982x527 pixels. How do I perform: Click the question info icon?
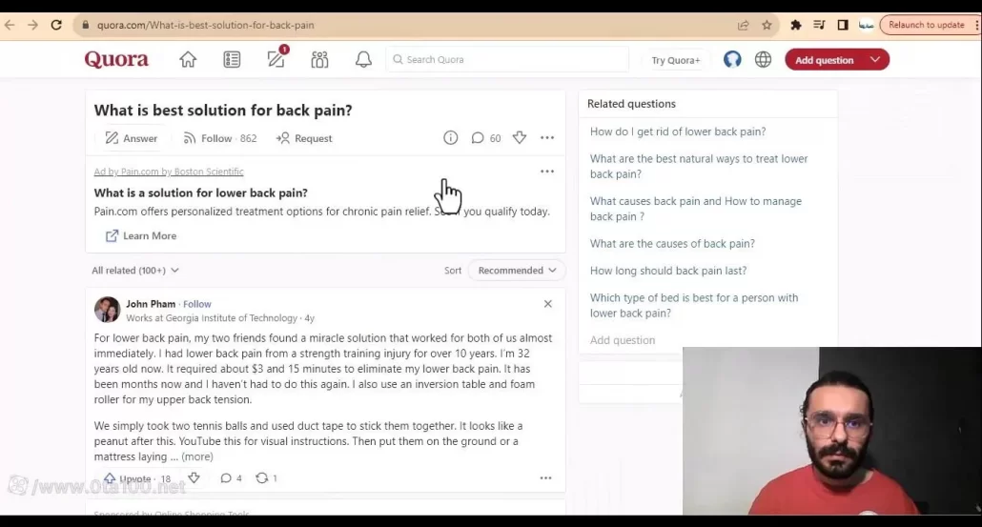[x=451, y=138]
